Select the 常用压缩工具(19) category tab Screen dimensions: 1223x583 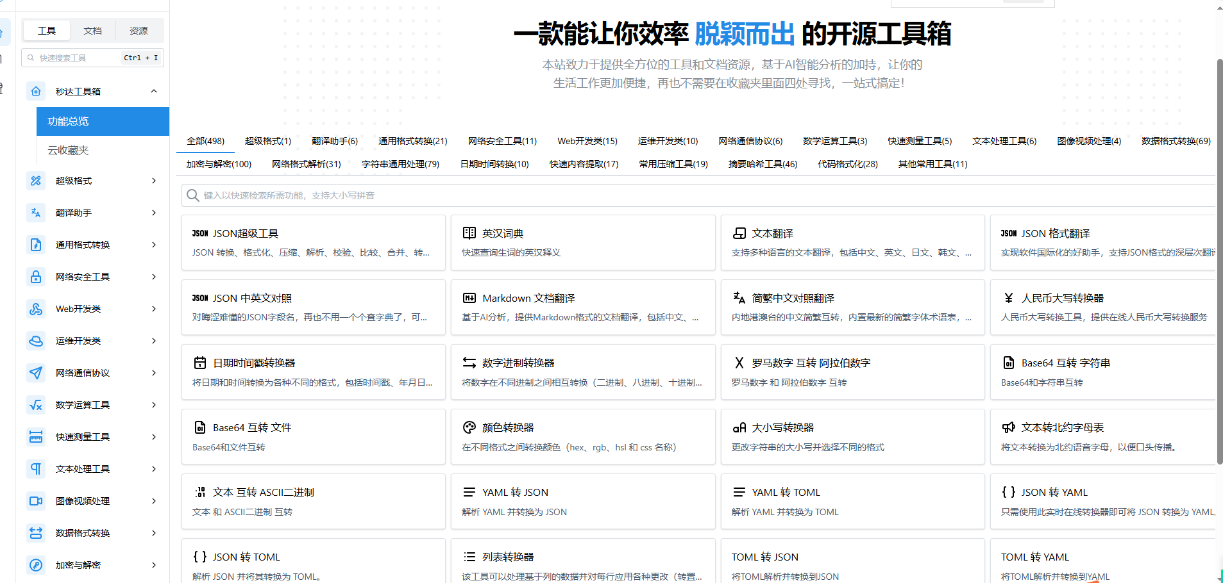pos(673,164)
